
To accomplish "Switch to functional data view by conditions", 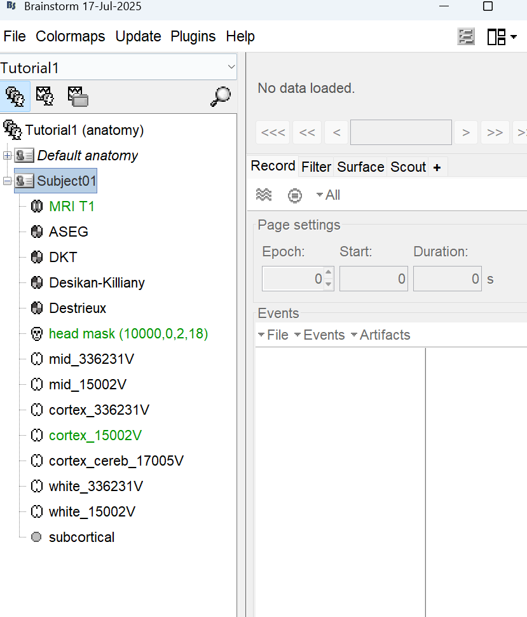I will 78,96.
